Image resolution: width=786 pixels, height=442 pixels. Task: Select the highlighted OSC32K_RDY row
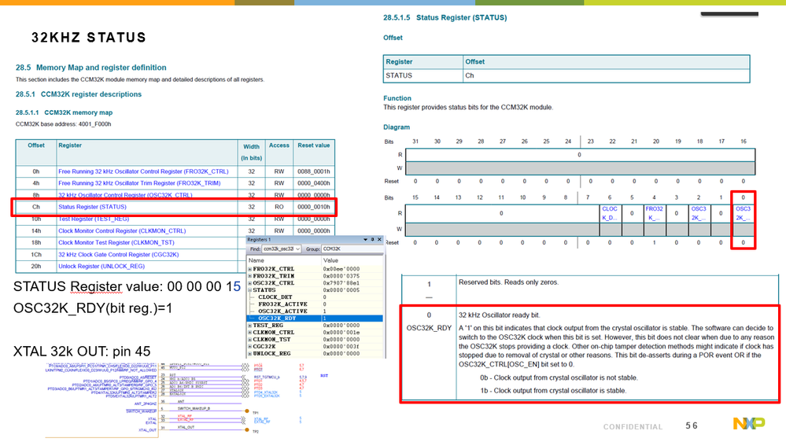click(316, 319)
